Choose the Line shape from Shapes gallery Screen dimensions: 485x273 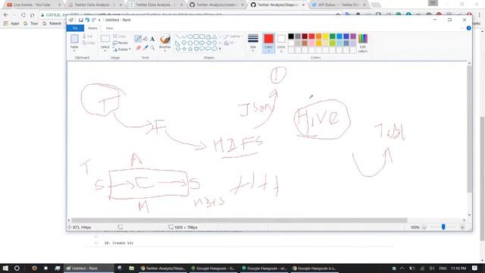178,36
